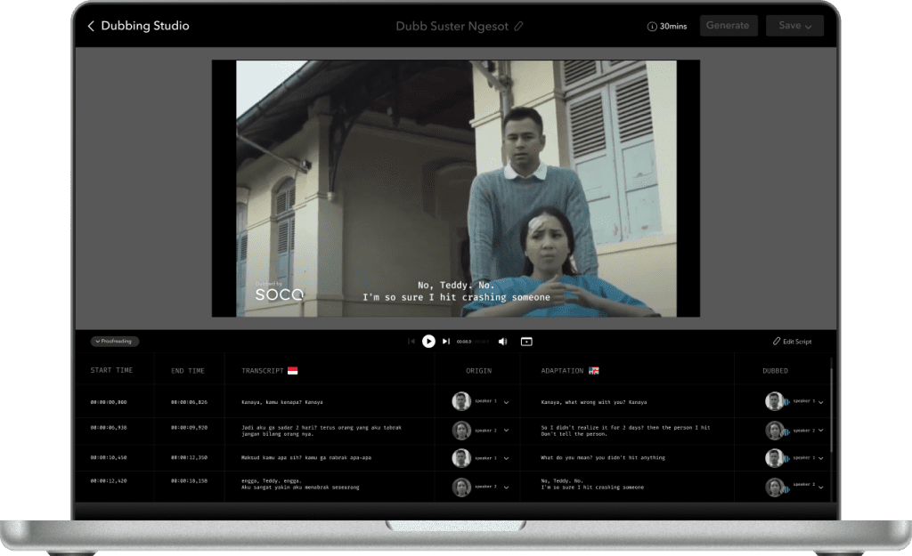Skip to the previous segment
Screen dimensions: 912x556
coord(411,342)
